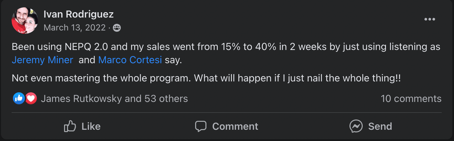
Task: Click the thumbs-up outline icon beside Like
Action: click(x=70, y=126)
